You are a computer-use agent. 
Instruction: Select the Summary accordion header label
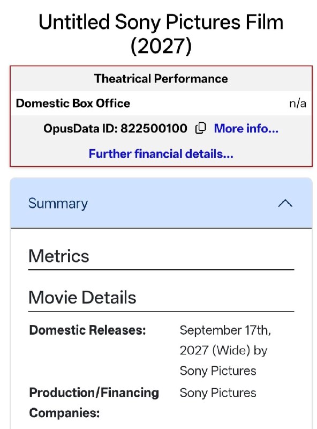coord(58,204)
